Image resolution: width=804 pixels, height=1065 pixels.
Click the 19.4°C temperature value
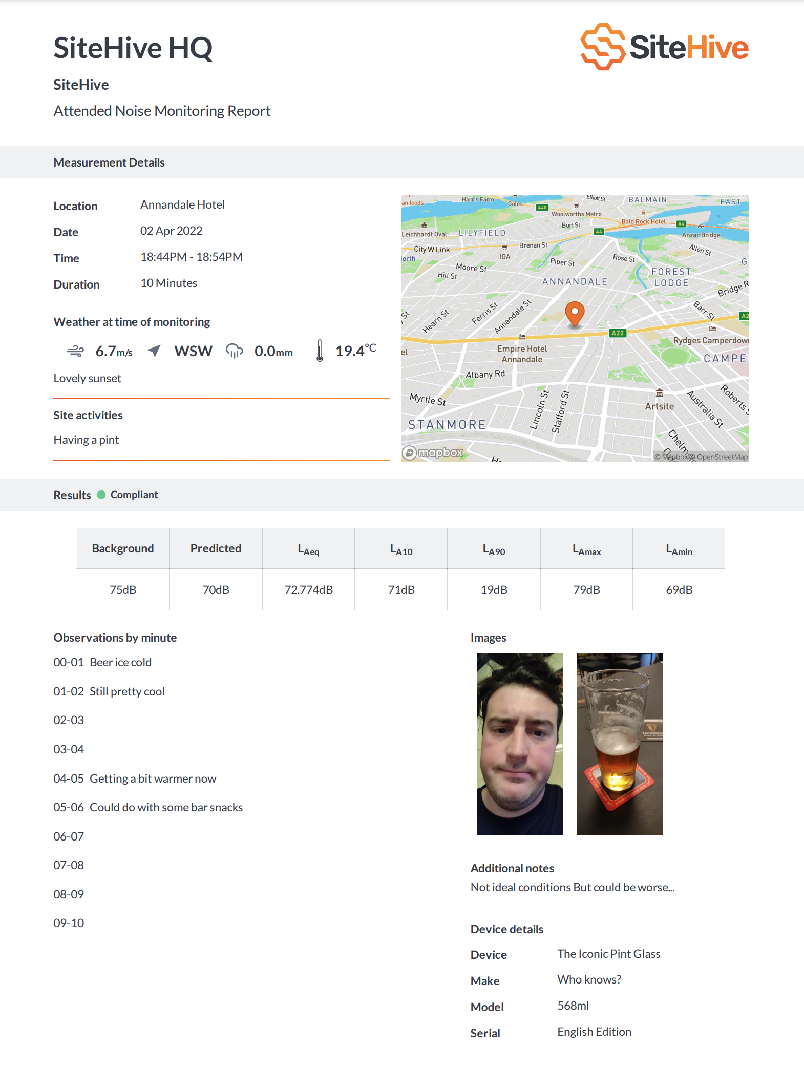(356, 351)
